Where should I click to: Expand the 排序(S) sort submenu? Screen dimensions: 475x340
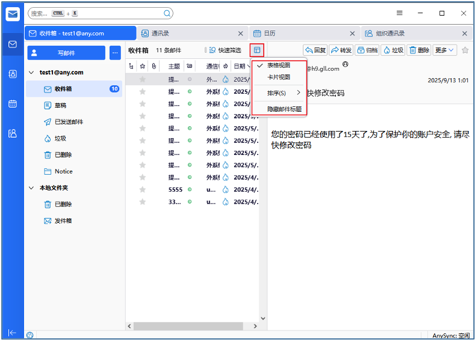(x=280, y=93)
